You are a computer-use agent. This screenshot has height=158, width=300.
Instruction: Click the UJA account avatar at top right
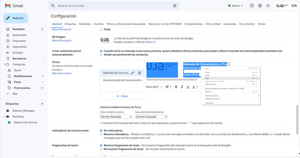point(294,6)
